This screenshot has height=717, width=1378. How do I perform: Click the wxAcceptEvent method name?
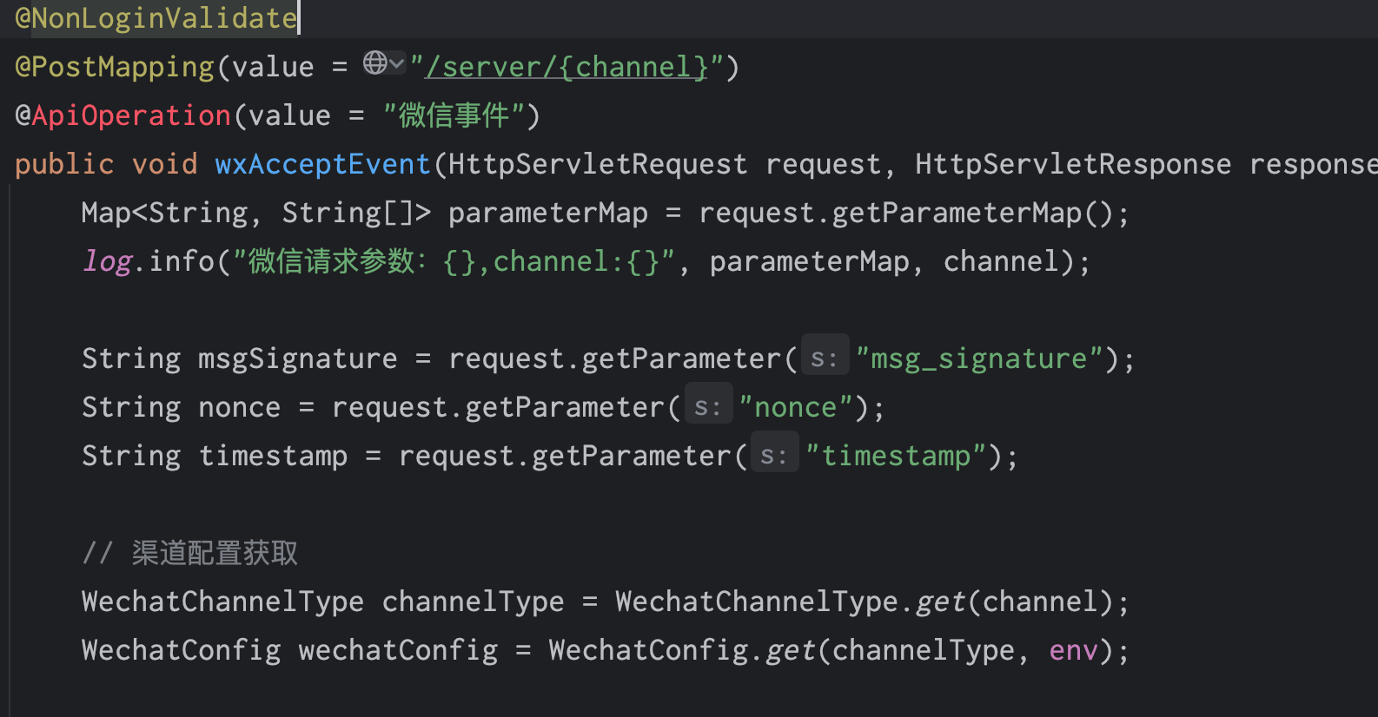tap(323, 164)
